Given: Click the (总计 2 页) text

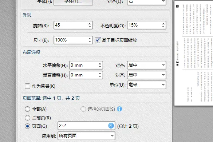Looking at the screenshot, I should pos(128,126).
